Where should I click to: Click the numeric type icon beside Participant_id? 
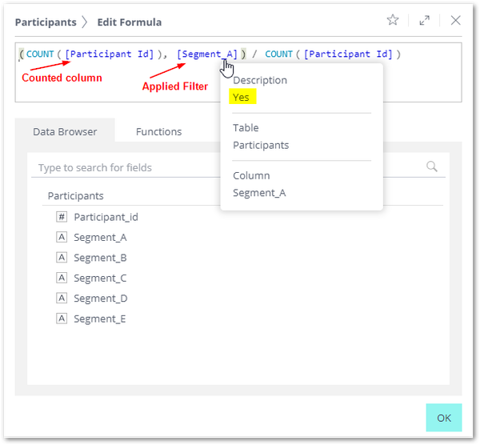pos(62,217)
